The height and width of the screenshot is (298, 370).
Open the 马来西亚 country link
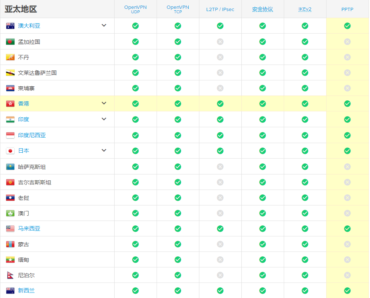pos(29,229)
